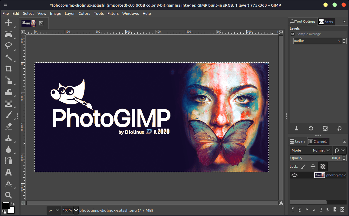
Task: Reset tool options to defaults
Action: point(339,128)
